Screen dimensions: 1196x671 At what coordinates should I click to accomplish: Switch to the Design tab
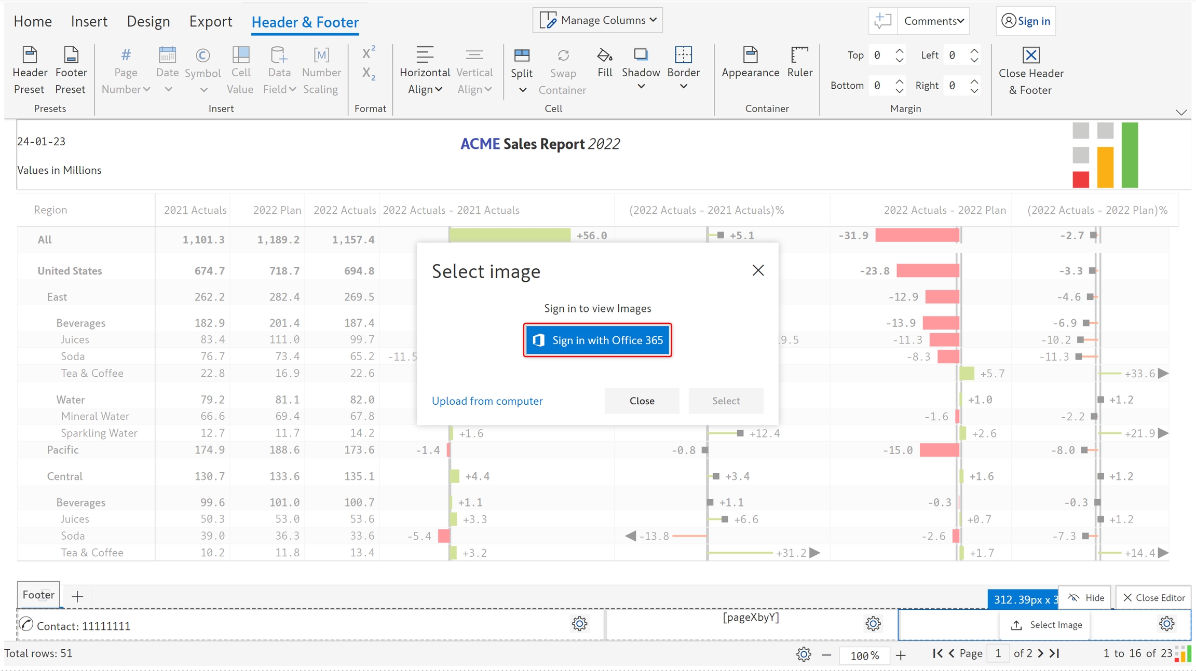(x=148, y=21)
